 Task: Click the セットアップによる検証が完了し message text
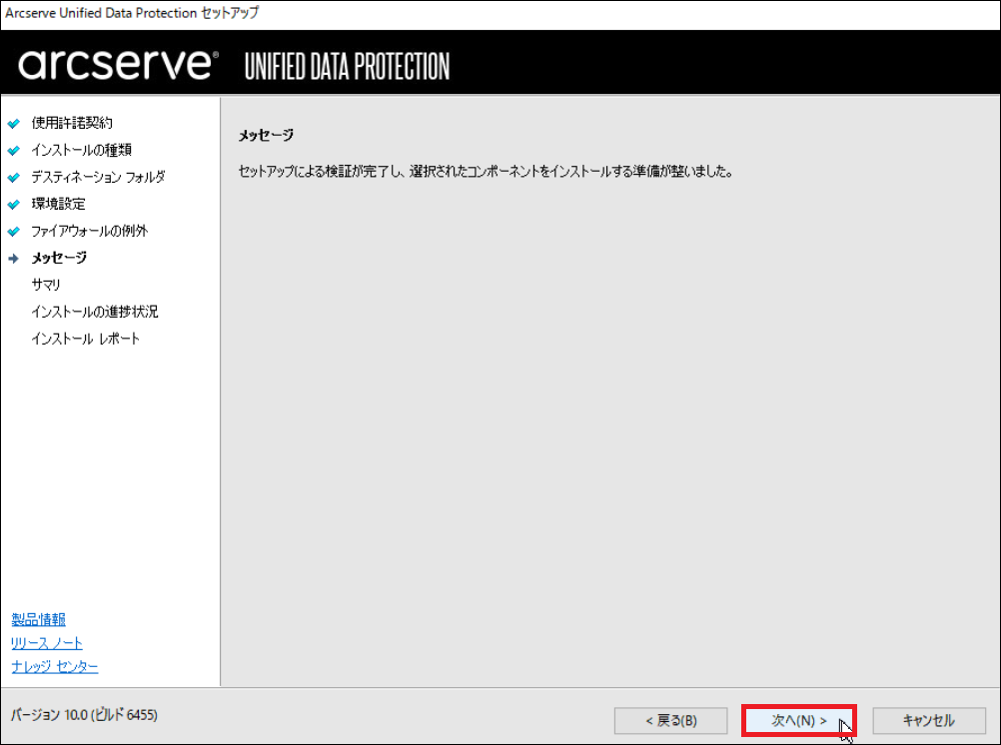click(486, 171)
